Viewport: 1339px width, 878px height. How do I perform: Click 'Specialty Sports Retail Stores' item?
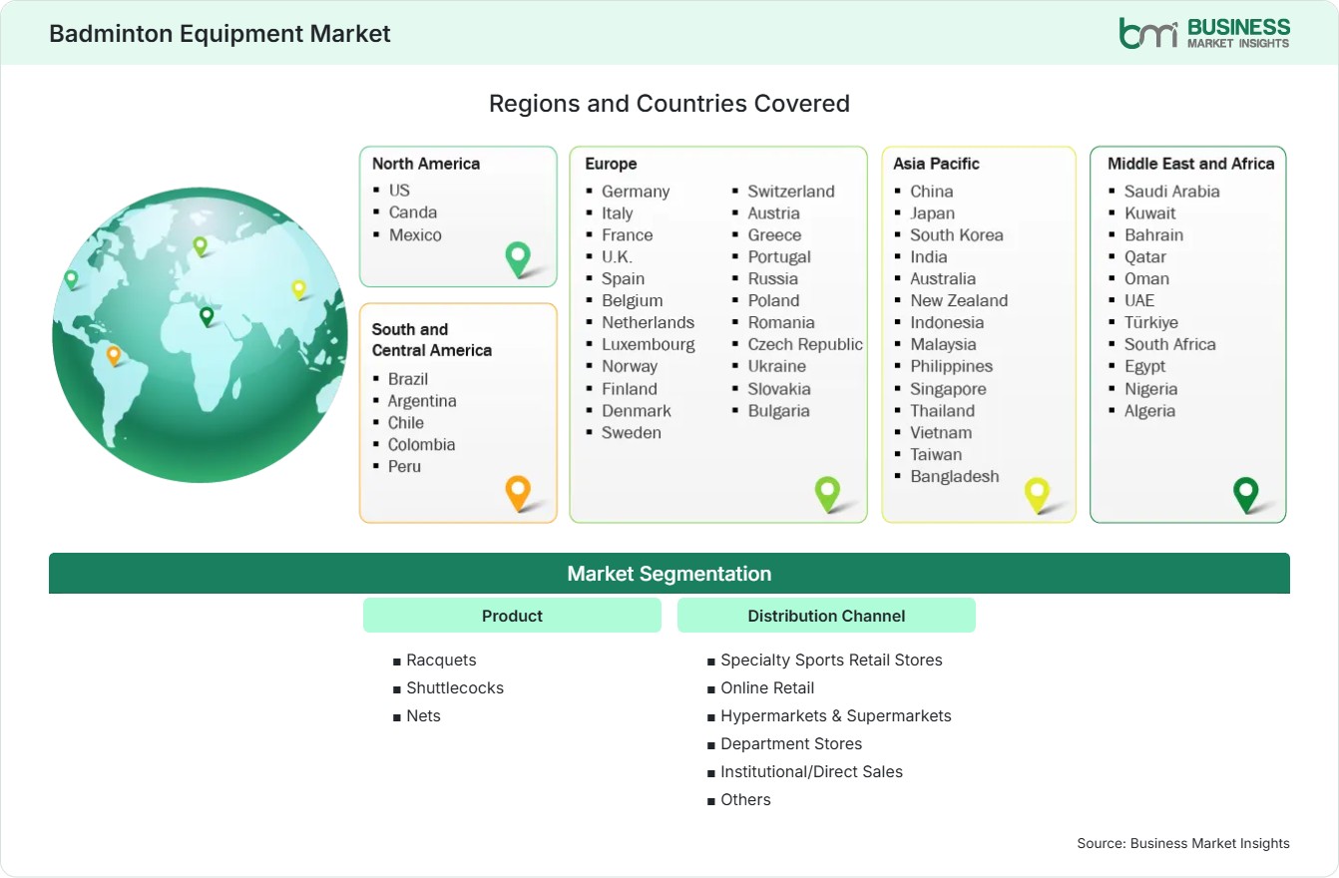pos(832,660)
